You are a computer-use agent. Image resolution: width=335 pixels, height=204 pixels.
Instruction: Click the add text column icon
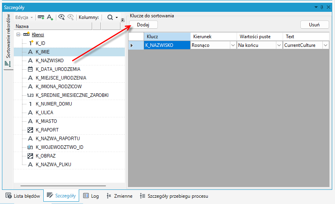pyautogui.click(x=50, y=17)
